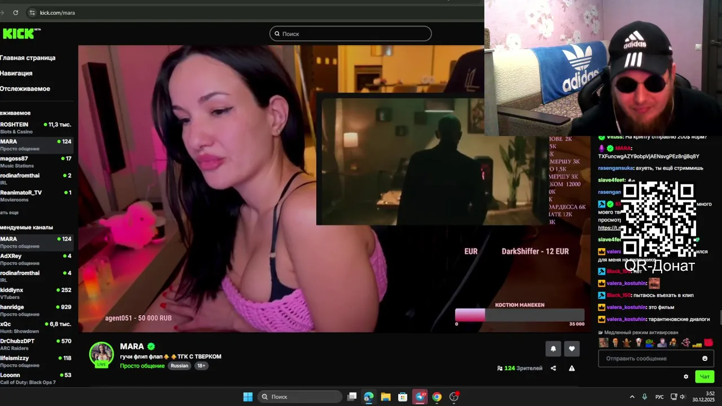Open Отслеживаемое in sidebar
Image resolution: width=722 pixels, height=406 pixels.
pyautogui.click(x=25, y=89)
